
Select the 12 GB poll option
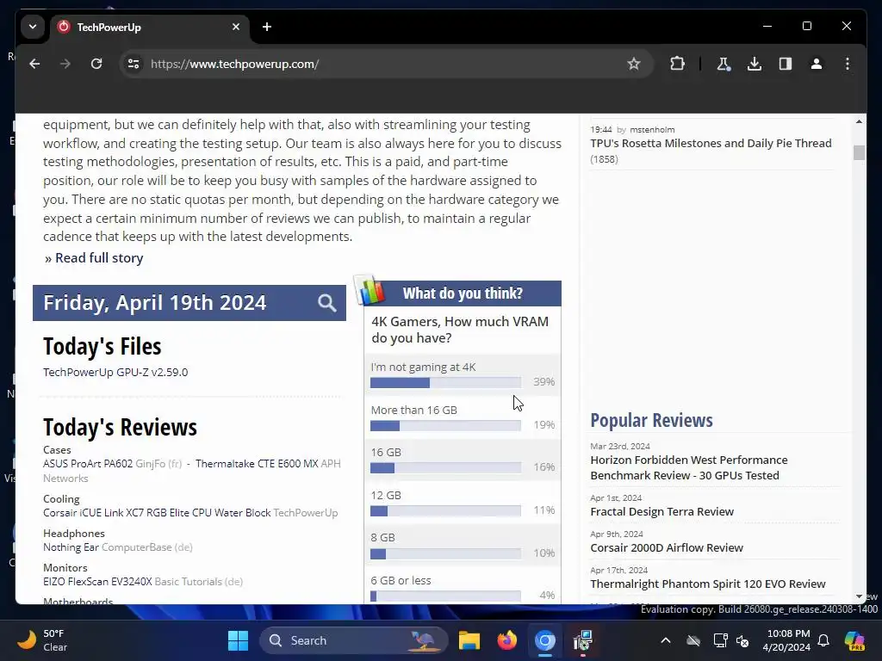click(x=386, y=495)
